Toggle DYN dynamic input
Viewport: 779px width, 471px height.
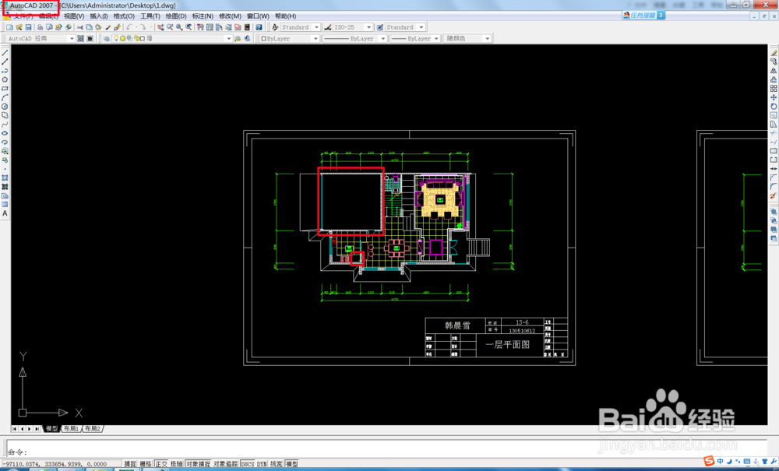coord(262,464)
